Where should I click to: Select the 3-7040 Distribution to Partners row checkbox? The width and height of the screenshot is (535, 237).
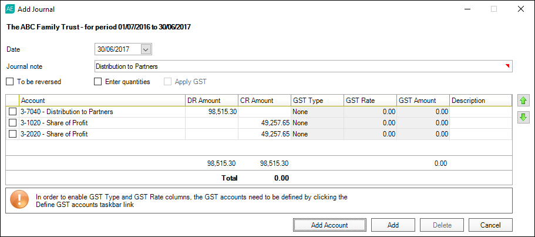(12, 112)
